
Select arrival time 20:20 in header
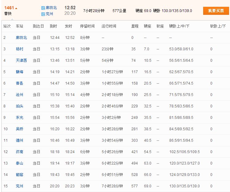point(70,13)
